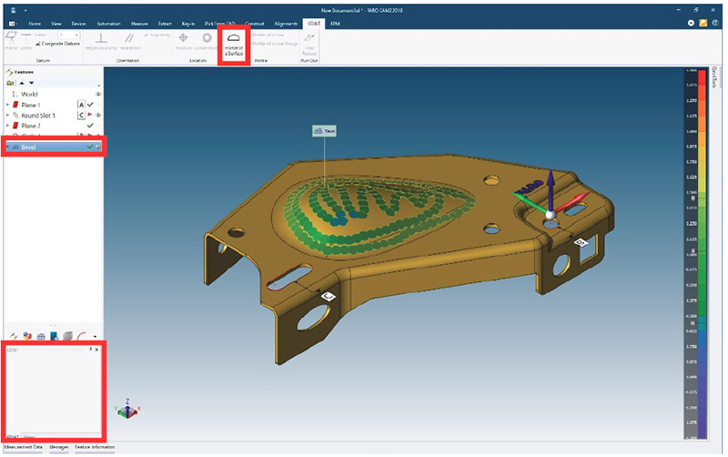Toggle visibility eye for World
The image size is (728, 457).
point(97,94)
